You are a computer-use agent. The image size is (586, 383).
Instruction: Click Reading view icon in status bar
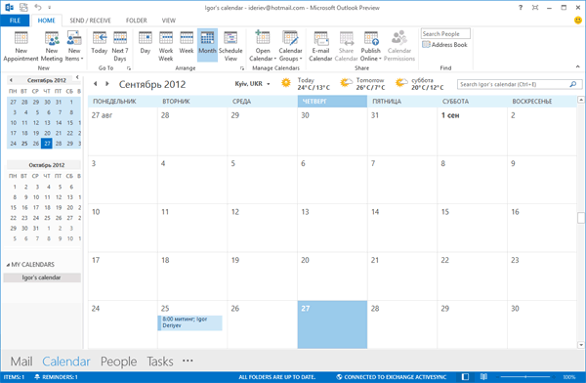[x=483, y=377]
